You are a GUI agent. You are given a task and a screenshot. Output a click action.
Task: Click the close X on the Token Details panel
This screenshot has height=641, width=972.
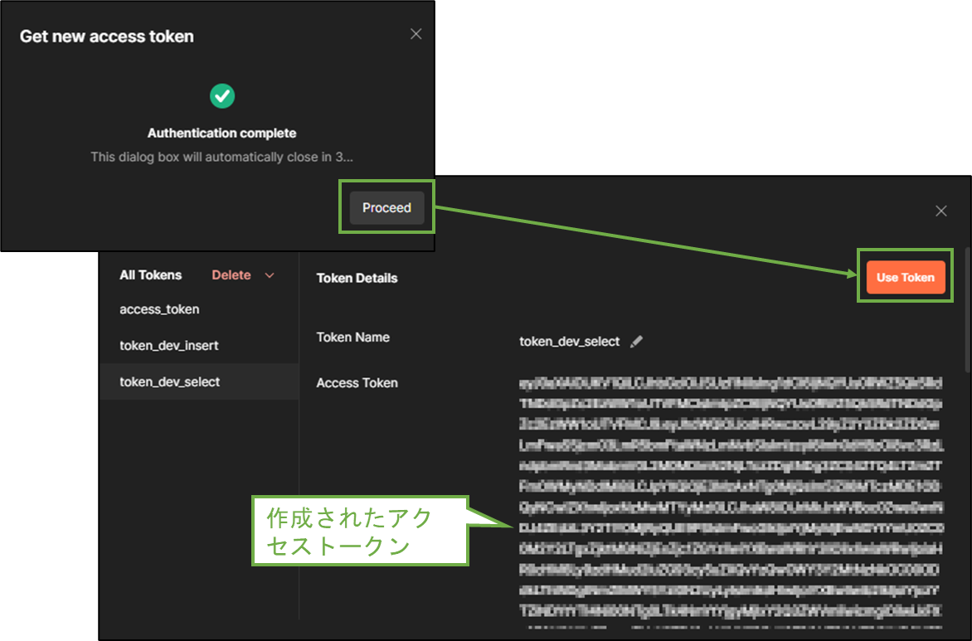941,211
